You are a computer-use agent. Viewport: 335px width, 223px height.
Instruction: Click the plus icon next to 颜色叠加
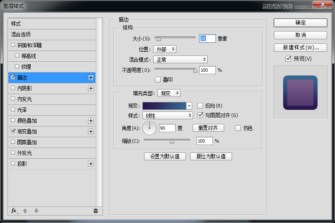tap(91, 121)
